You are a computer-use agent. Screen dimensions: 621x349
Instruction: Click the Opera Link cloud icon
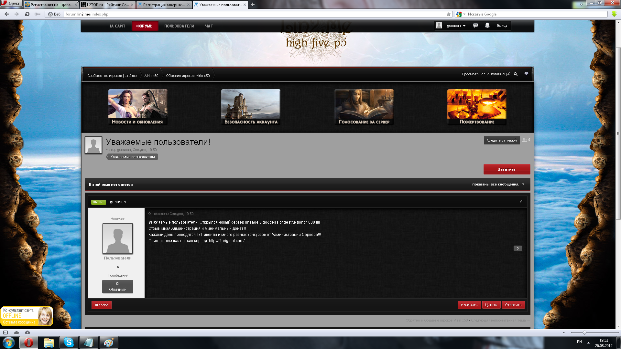(16, 333)
